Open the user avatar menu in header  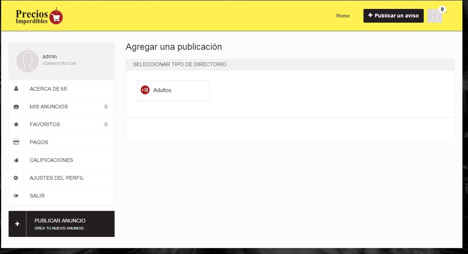click(435, 16)
